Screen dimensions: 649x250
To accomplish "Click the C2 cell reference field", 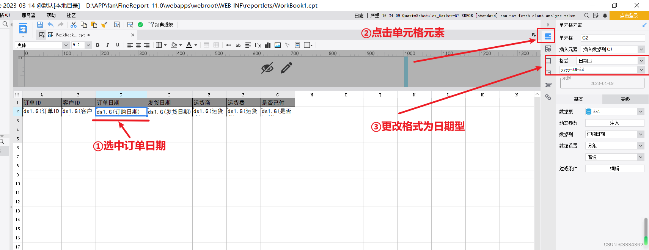I will (613, 38).
